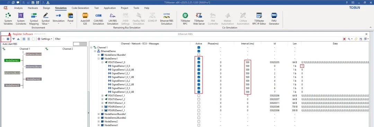Collapse the NodeDemo1 tree node
This screenshot has width=374, height=127.
[x=99, y=58]
